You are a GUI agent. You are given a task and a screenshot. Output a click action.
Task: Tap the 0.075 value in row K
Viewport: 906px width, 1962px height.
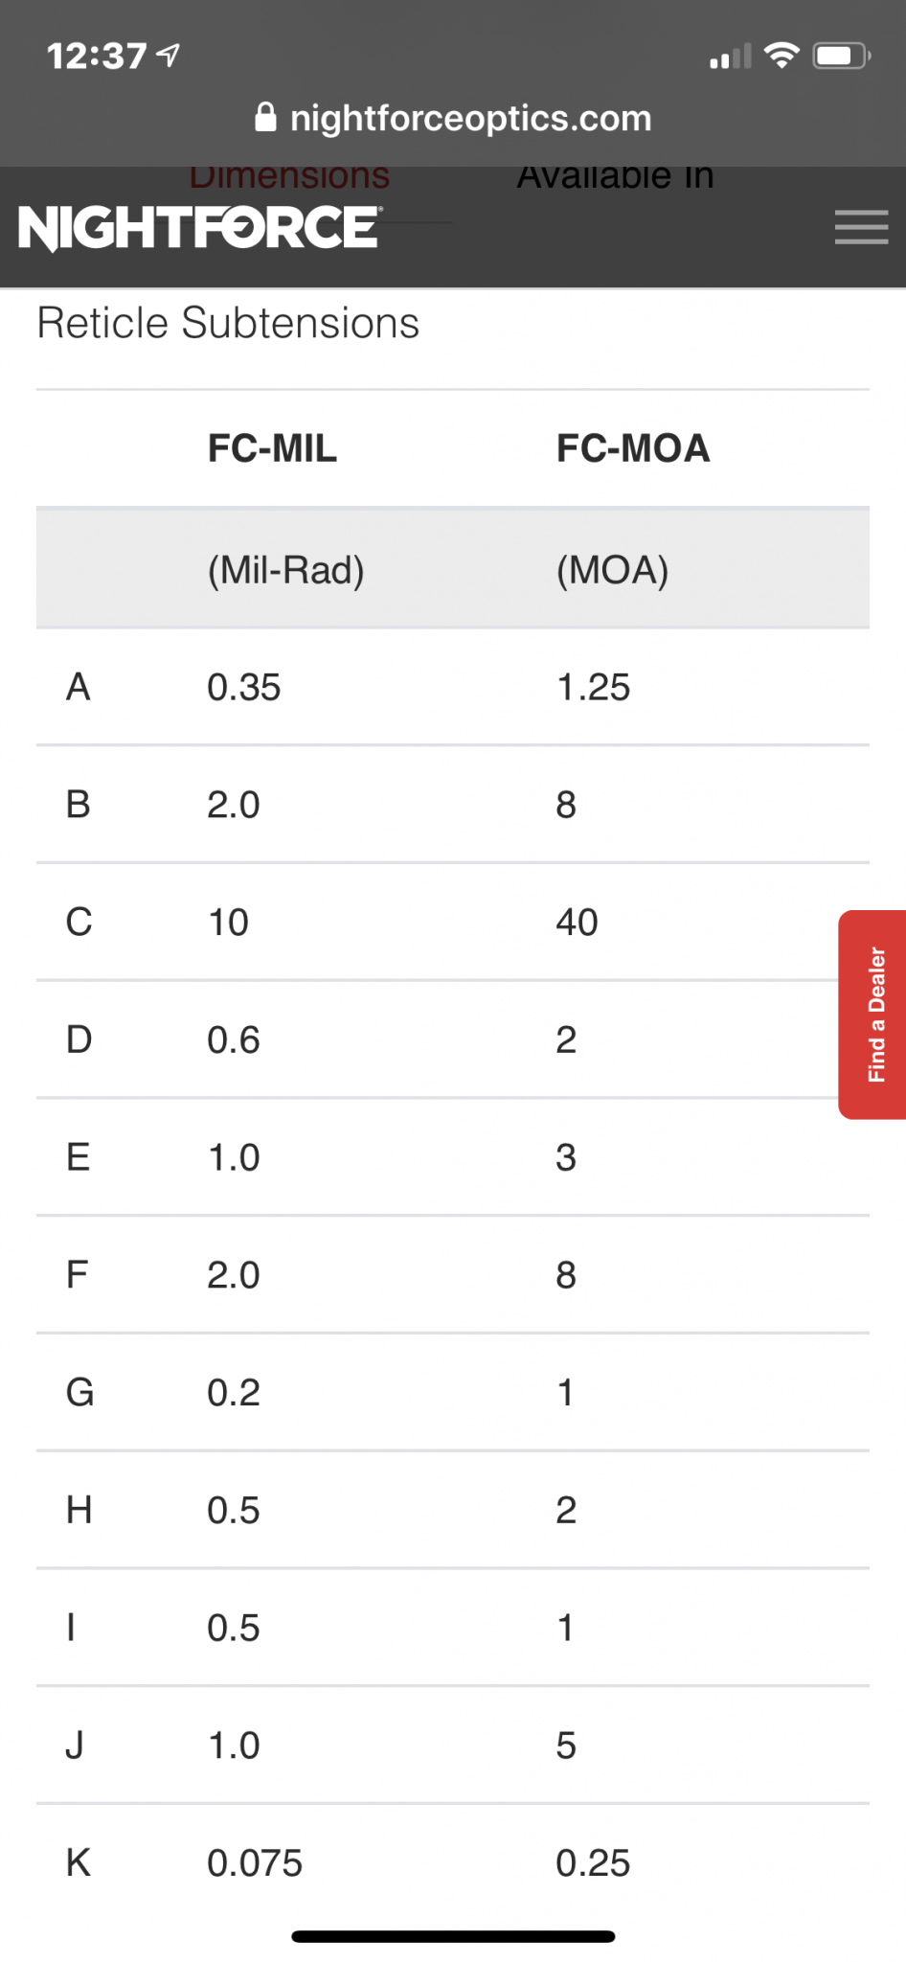[x=255, y=1863]
